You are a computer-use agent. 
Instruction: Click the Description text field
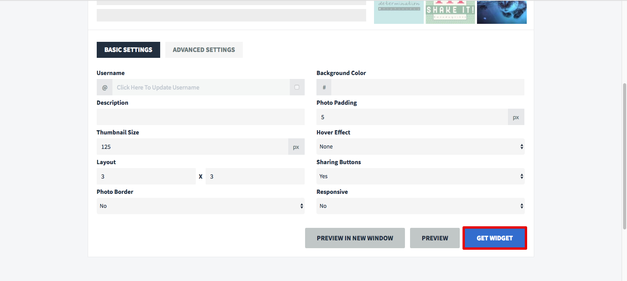(x=201, y=117)
